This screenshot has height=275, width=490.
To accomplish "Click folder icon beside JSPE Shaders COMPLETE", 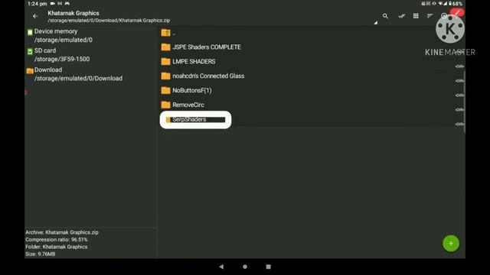I will 165,47.
